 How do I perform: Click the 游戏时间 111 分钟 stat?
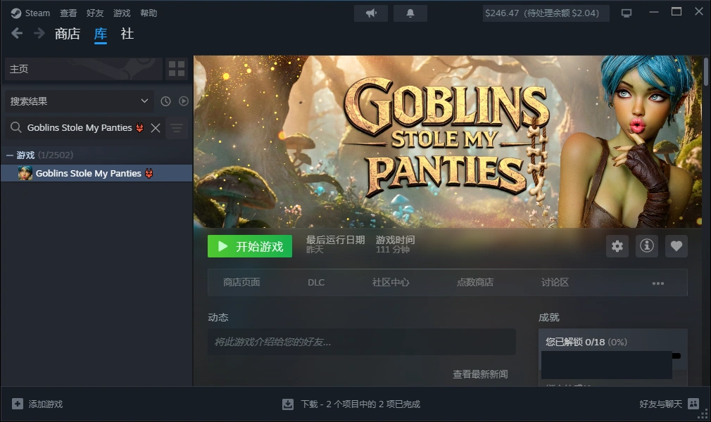395,244
